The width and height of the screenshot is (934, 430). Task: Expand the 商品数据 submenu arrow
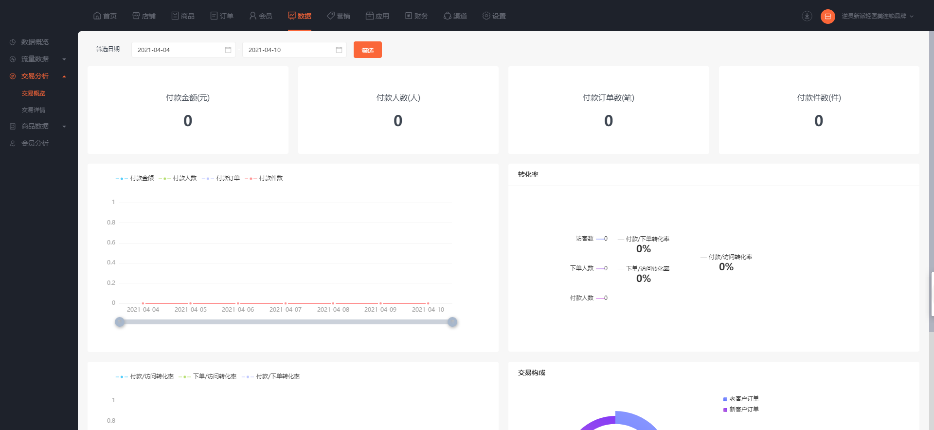tap(64, 127)
